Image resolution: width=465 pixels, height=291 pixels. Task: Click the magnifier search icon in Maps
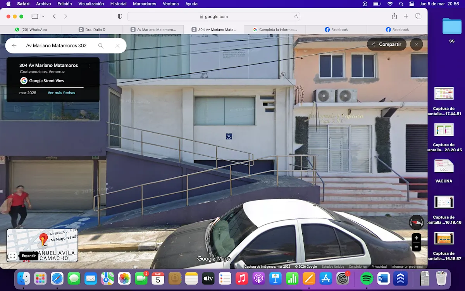(101, 45)
